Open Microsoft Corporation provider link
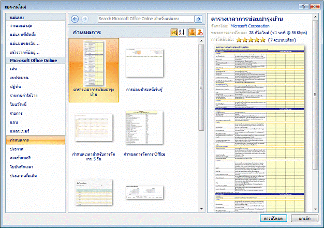This screenshot has width=324, height=228. point(250,26)
